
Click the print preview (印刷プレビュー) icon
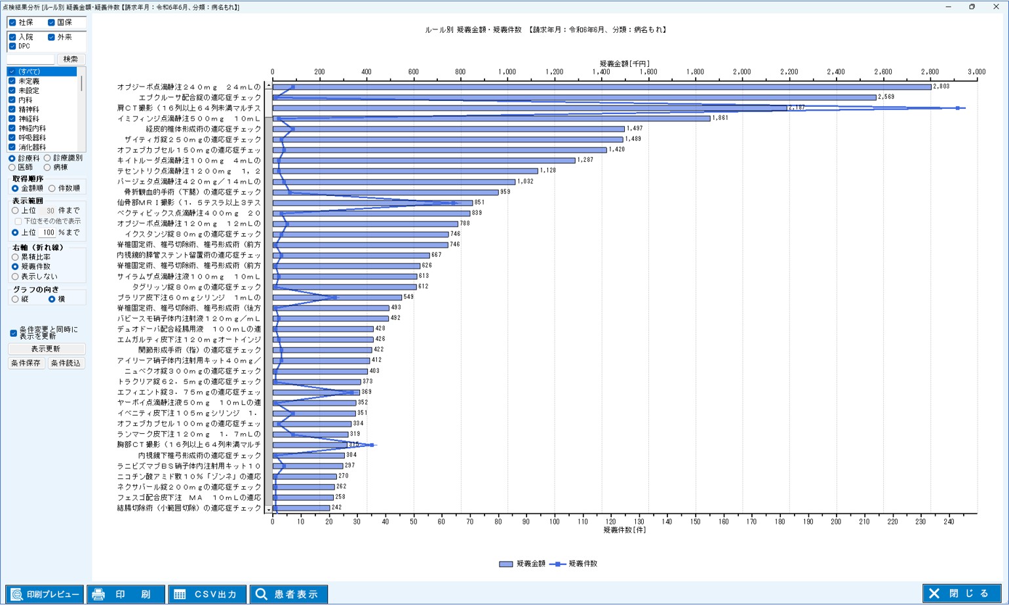click(17, 595)
